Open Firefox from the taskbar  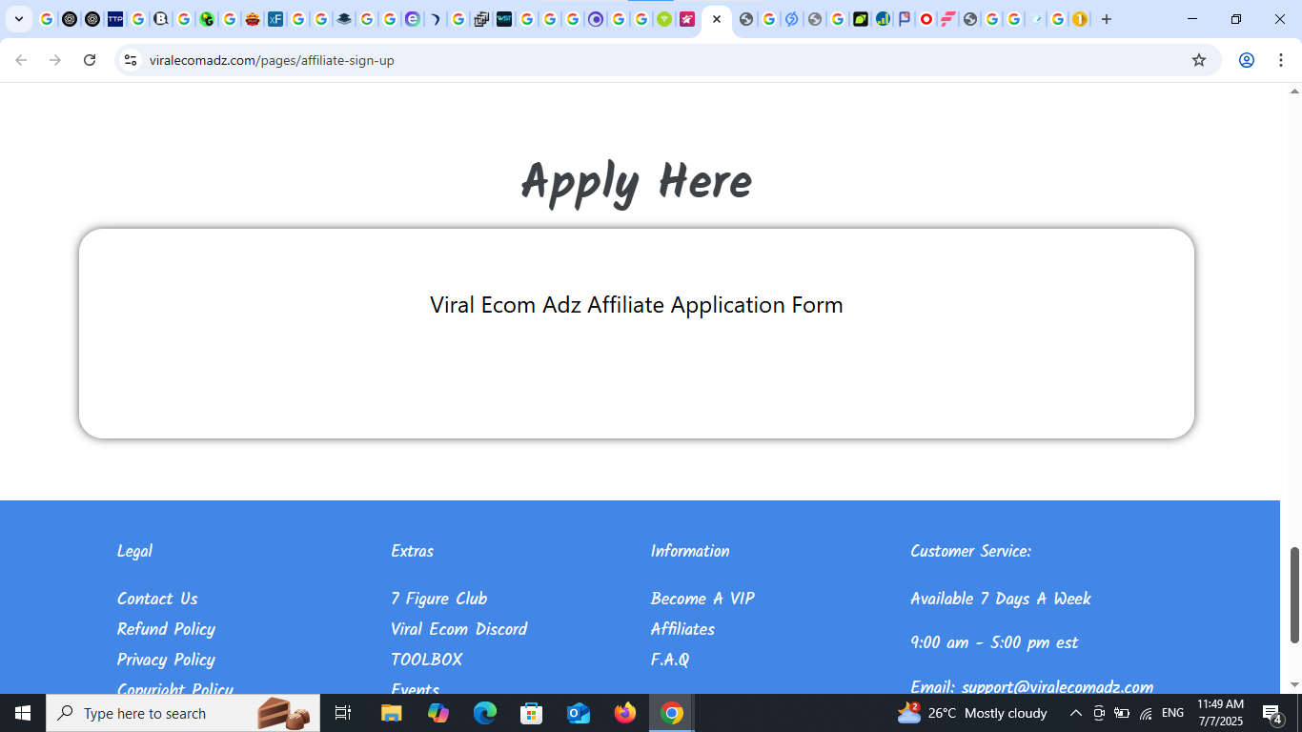625,713
